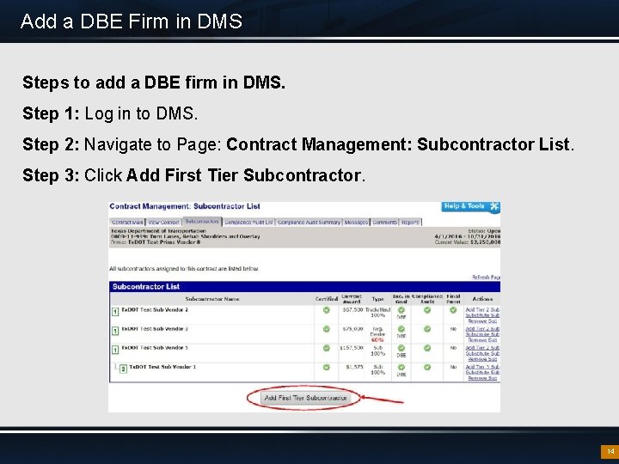Screen dimensions: 619x464
Task: Click Remove Sub for Sub Vendor 3
Action: point(482,339)
